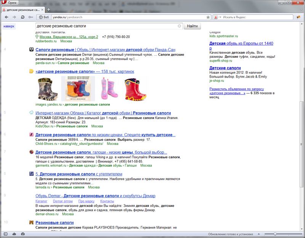
Task: Click the Opera Link cloud icon in the status bar
Action: click(14, 234)
